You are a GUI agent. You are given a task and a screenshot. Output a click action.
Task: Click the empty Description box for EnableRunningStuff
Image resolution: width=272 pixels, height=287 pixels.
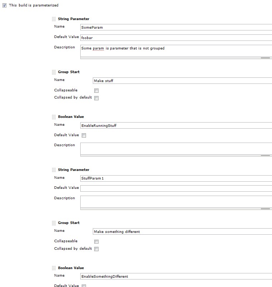[176, 148]
